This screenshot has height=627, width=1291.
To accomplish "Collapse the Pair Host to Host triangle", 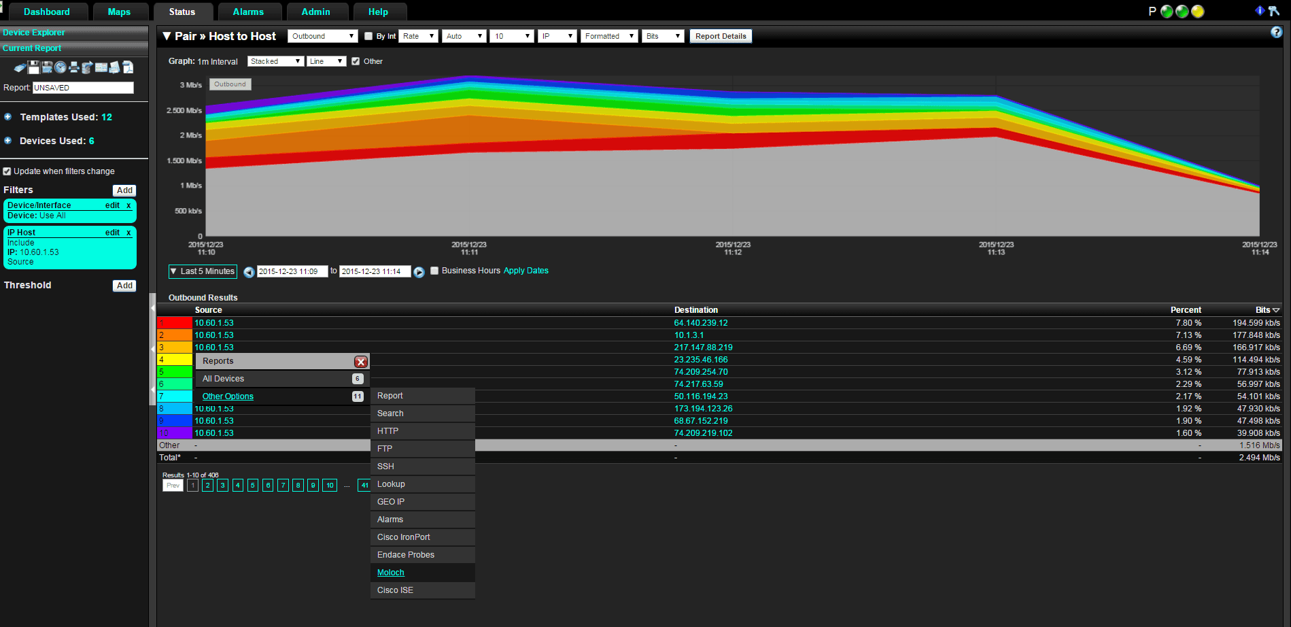I will 167,36.
